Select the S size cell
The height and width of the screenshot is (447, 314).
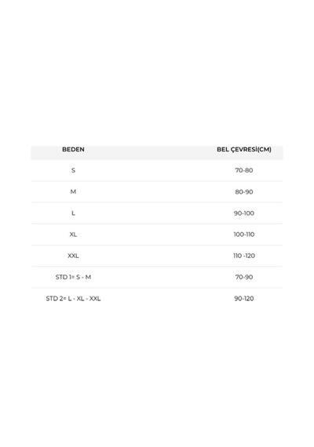point(73,170)
